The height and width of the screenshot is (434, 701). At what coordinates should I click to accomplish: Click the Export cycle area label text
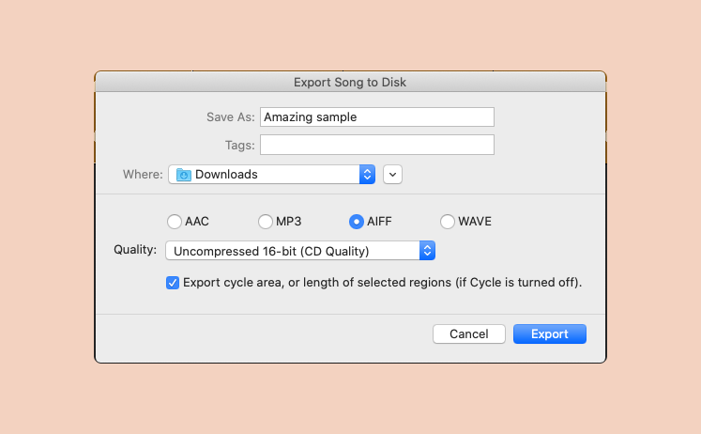click(x=382, y=283)
